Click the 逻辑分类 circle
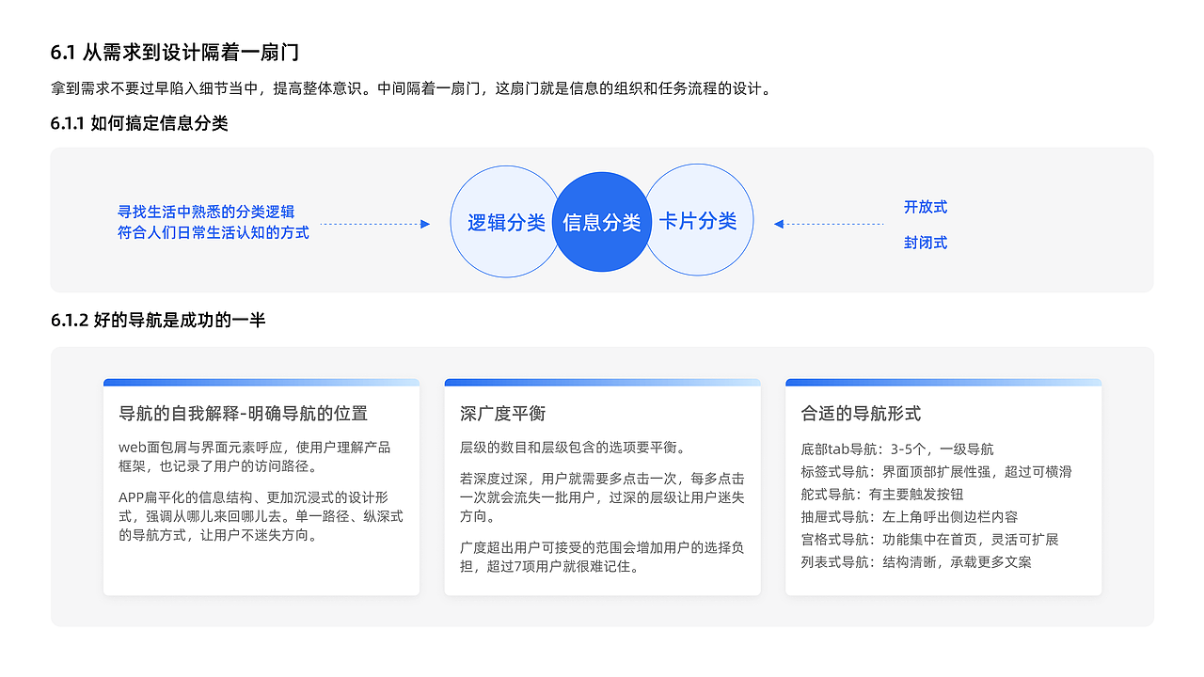 click(x=497, y=220)
